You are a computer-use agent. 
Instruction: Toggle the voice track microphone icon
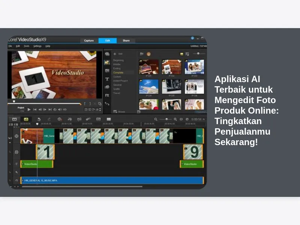click(x=16, y=172)
